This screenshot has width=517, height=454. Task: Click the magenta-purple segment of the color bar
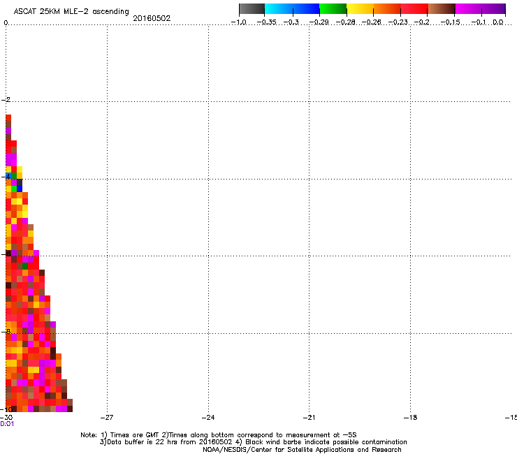coord(480,9)
